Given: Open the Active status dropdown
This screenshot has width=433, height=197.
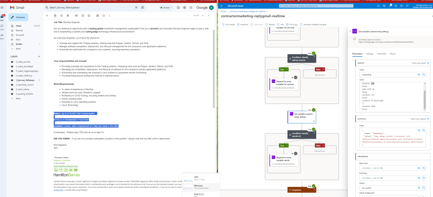Looking at the screenshot, I should (166, 8).
